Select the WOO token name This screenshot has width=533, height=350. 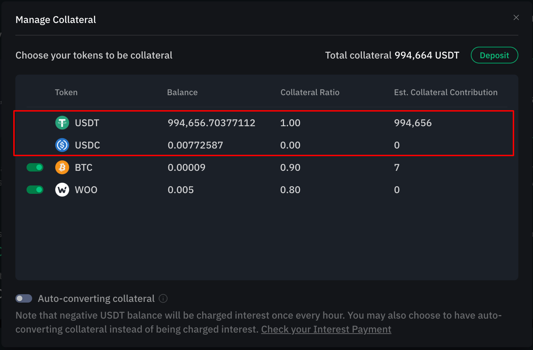point(86,190)
